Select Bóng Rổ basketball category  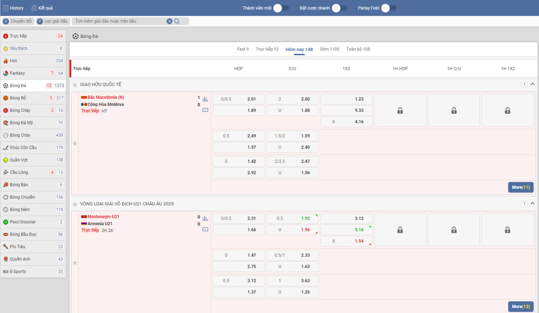pyautogui.click(x=33, y=98)
